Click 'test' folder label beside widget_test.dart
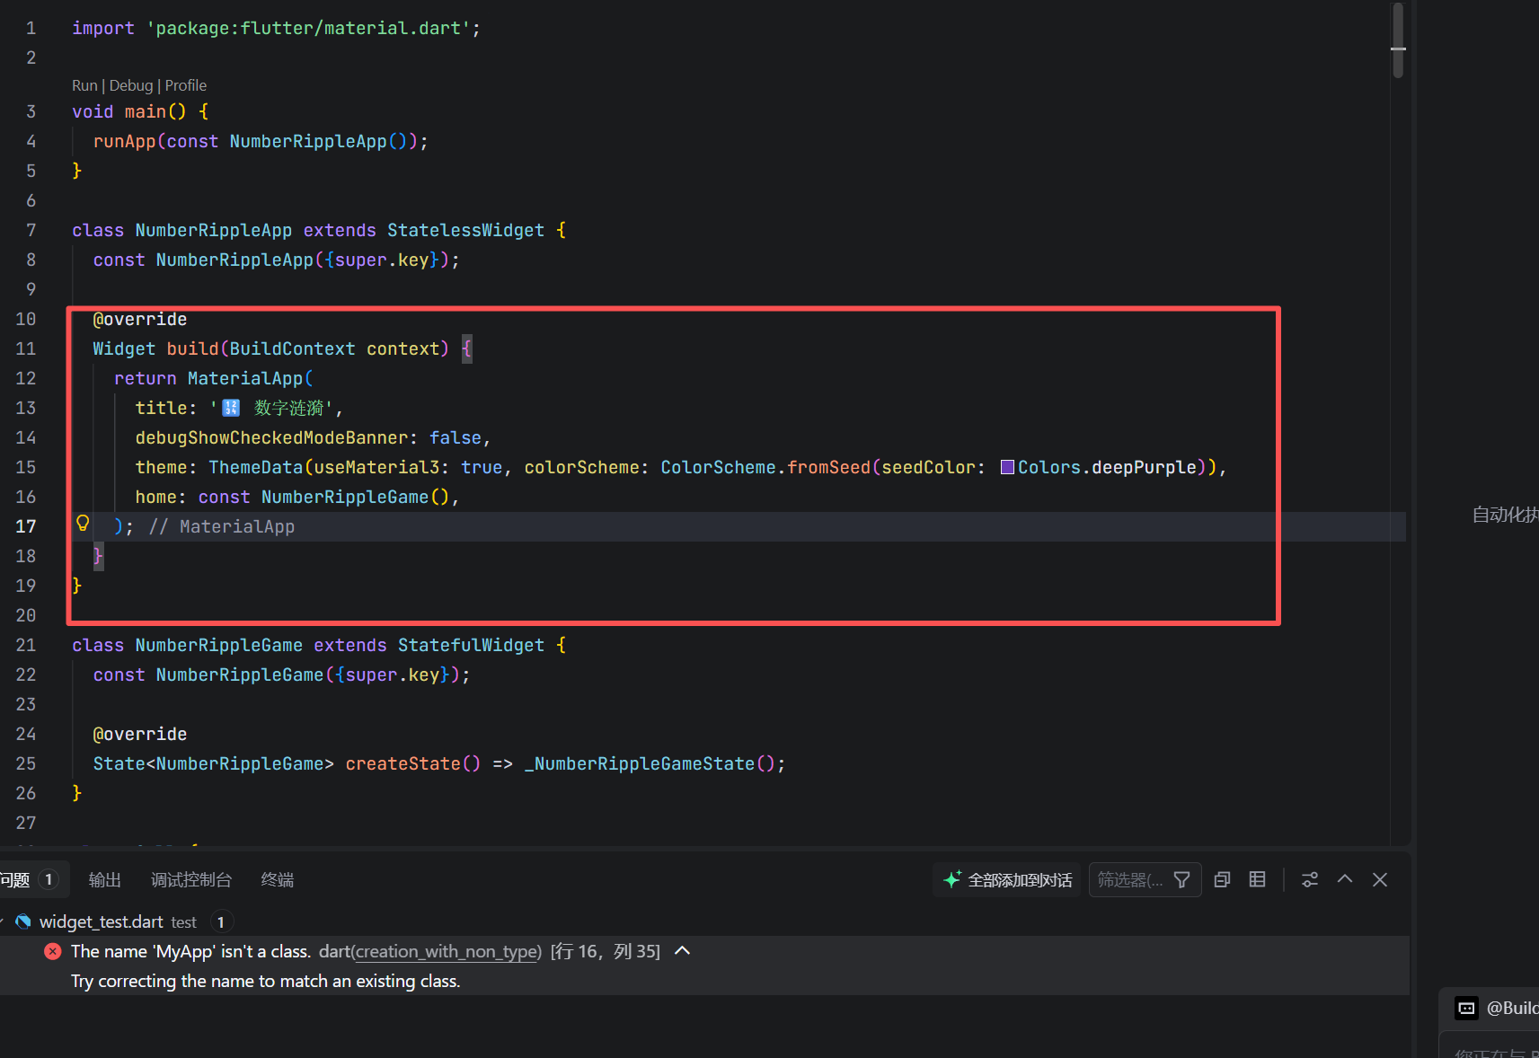Image resolution: width=1539 pixels, height=1058 pixels. (x=184, y=922)
